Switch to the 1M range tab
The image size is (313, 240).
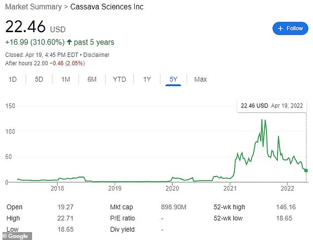tap(66, 79)
